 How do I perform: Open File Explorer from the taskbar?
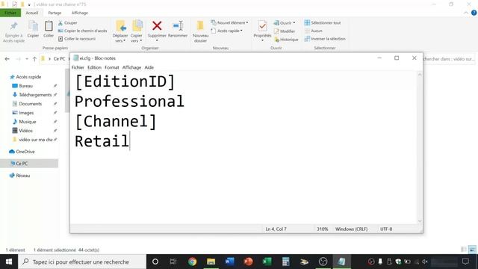click(x=211, y=262)
